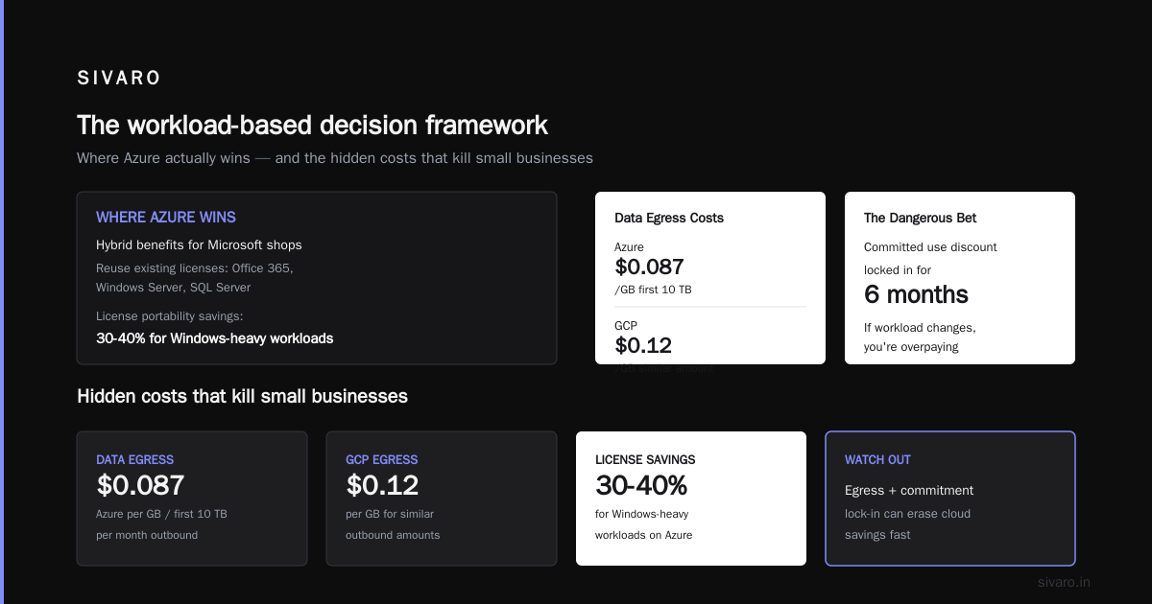The image size is (1152, 604).
Task: Click the "LICENSE SAVINGS" card label
Action: [645, 460]
